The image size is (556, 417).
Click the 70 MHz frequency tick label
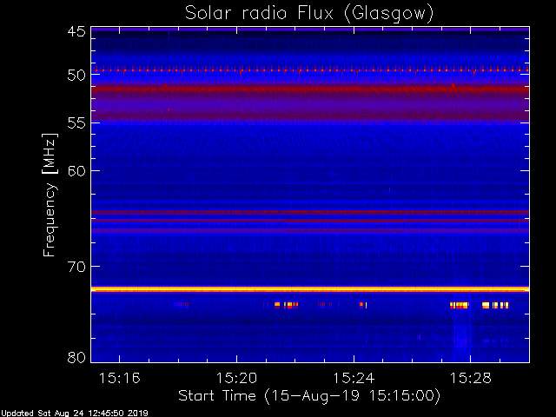[x=76, y=267]
